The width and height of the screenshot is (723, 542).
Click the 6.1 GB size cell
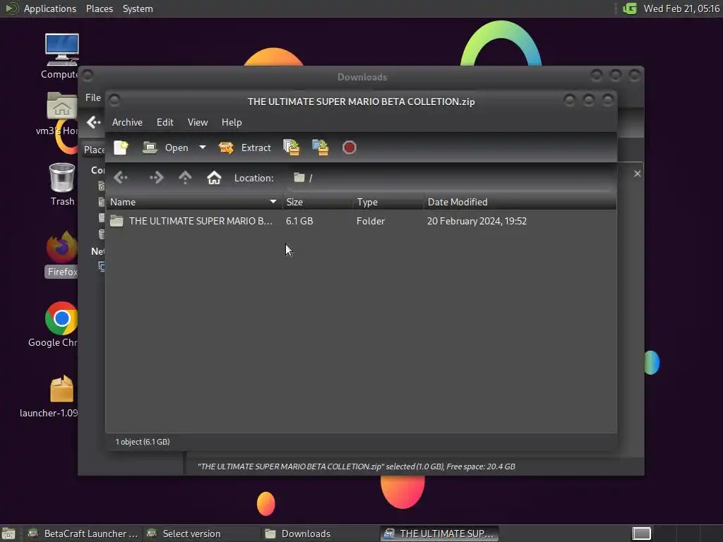tap(299, 221)
